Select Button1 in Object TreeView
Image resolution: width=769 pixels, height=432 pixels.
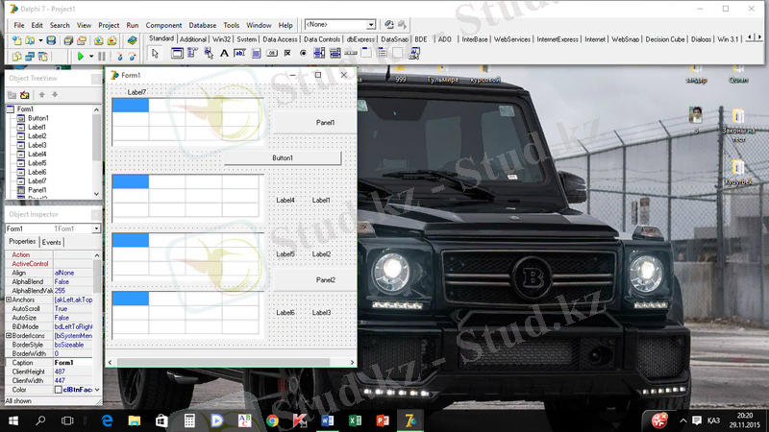coord(37,118)
